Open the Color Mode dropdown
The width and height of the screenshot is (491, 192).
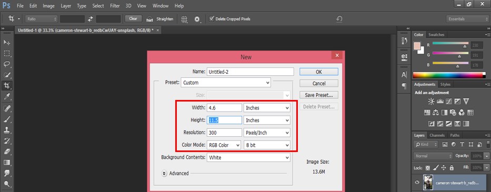224,145
